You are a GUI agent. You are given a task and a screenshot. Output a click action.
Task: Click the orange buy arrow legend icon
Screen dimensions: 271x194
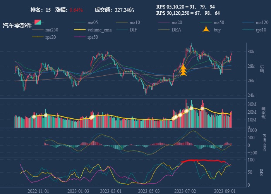[x=207, y=29]
